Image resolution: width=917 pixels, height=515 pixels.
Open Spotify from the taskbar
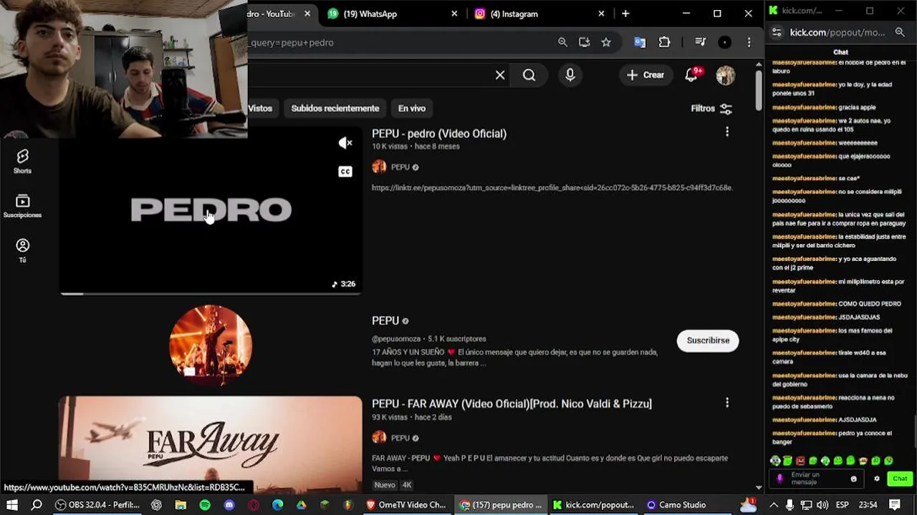[205, 505]
